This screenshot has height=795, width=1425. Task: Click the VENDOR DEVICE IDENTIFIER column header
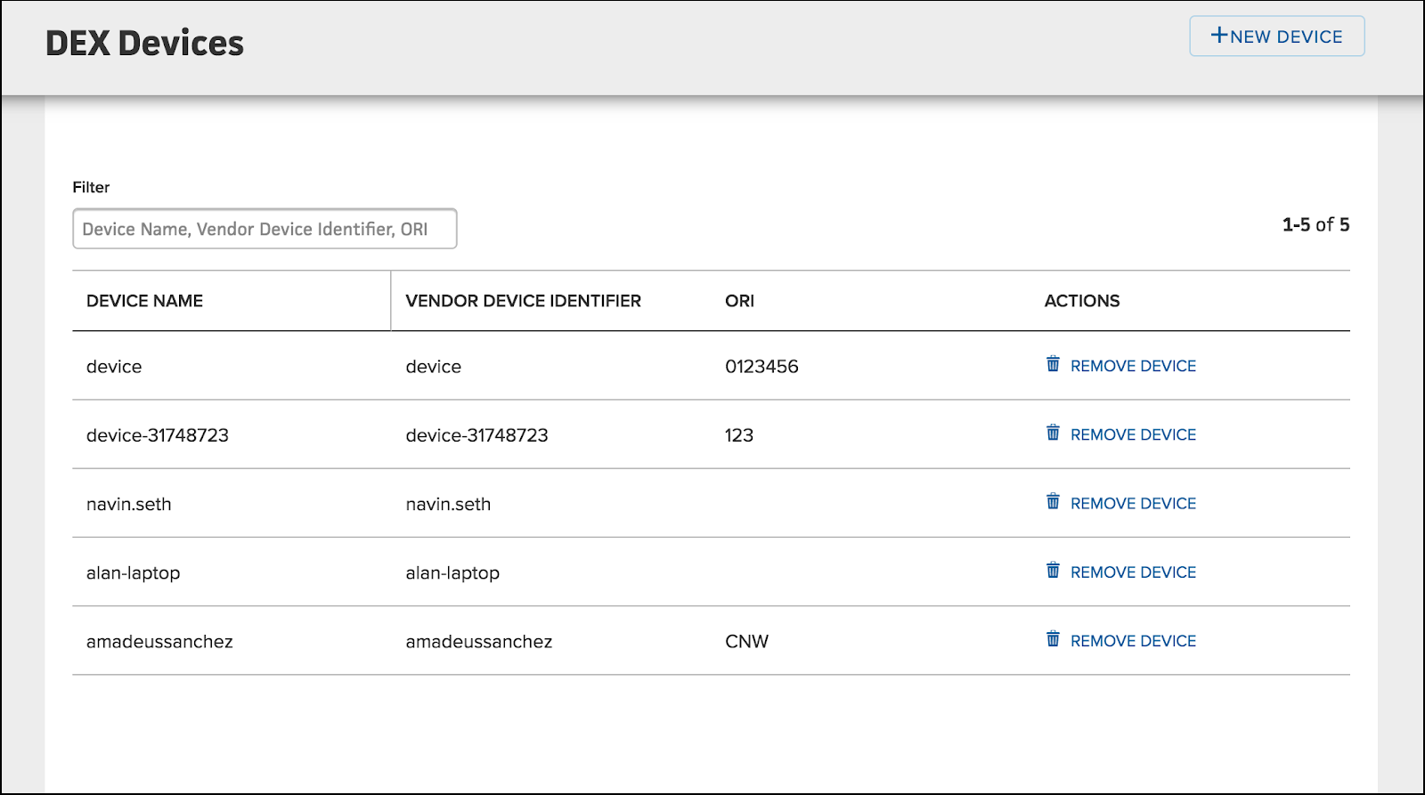[x=523, y=301]
